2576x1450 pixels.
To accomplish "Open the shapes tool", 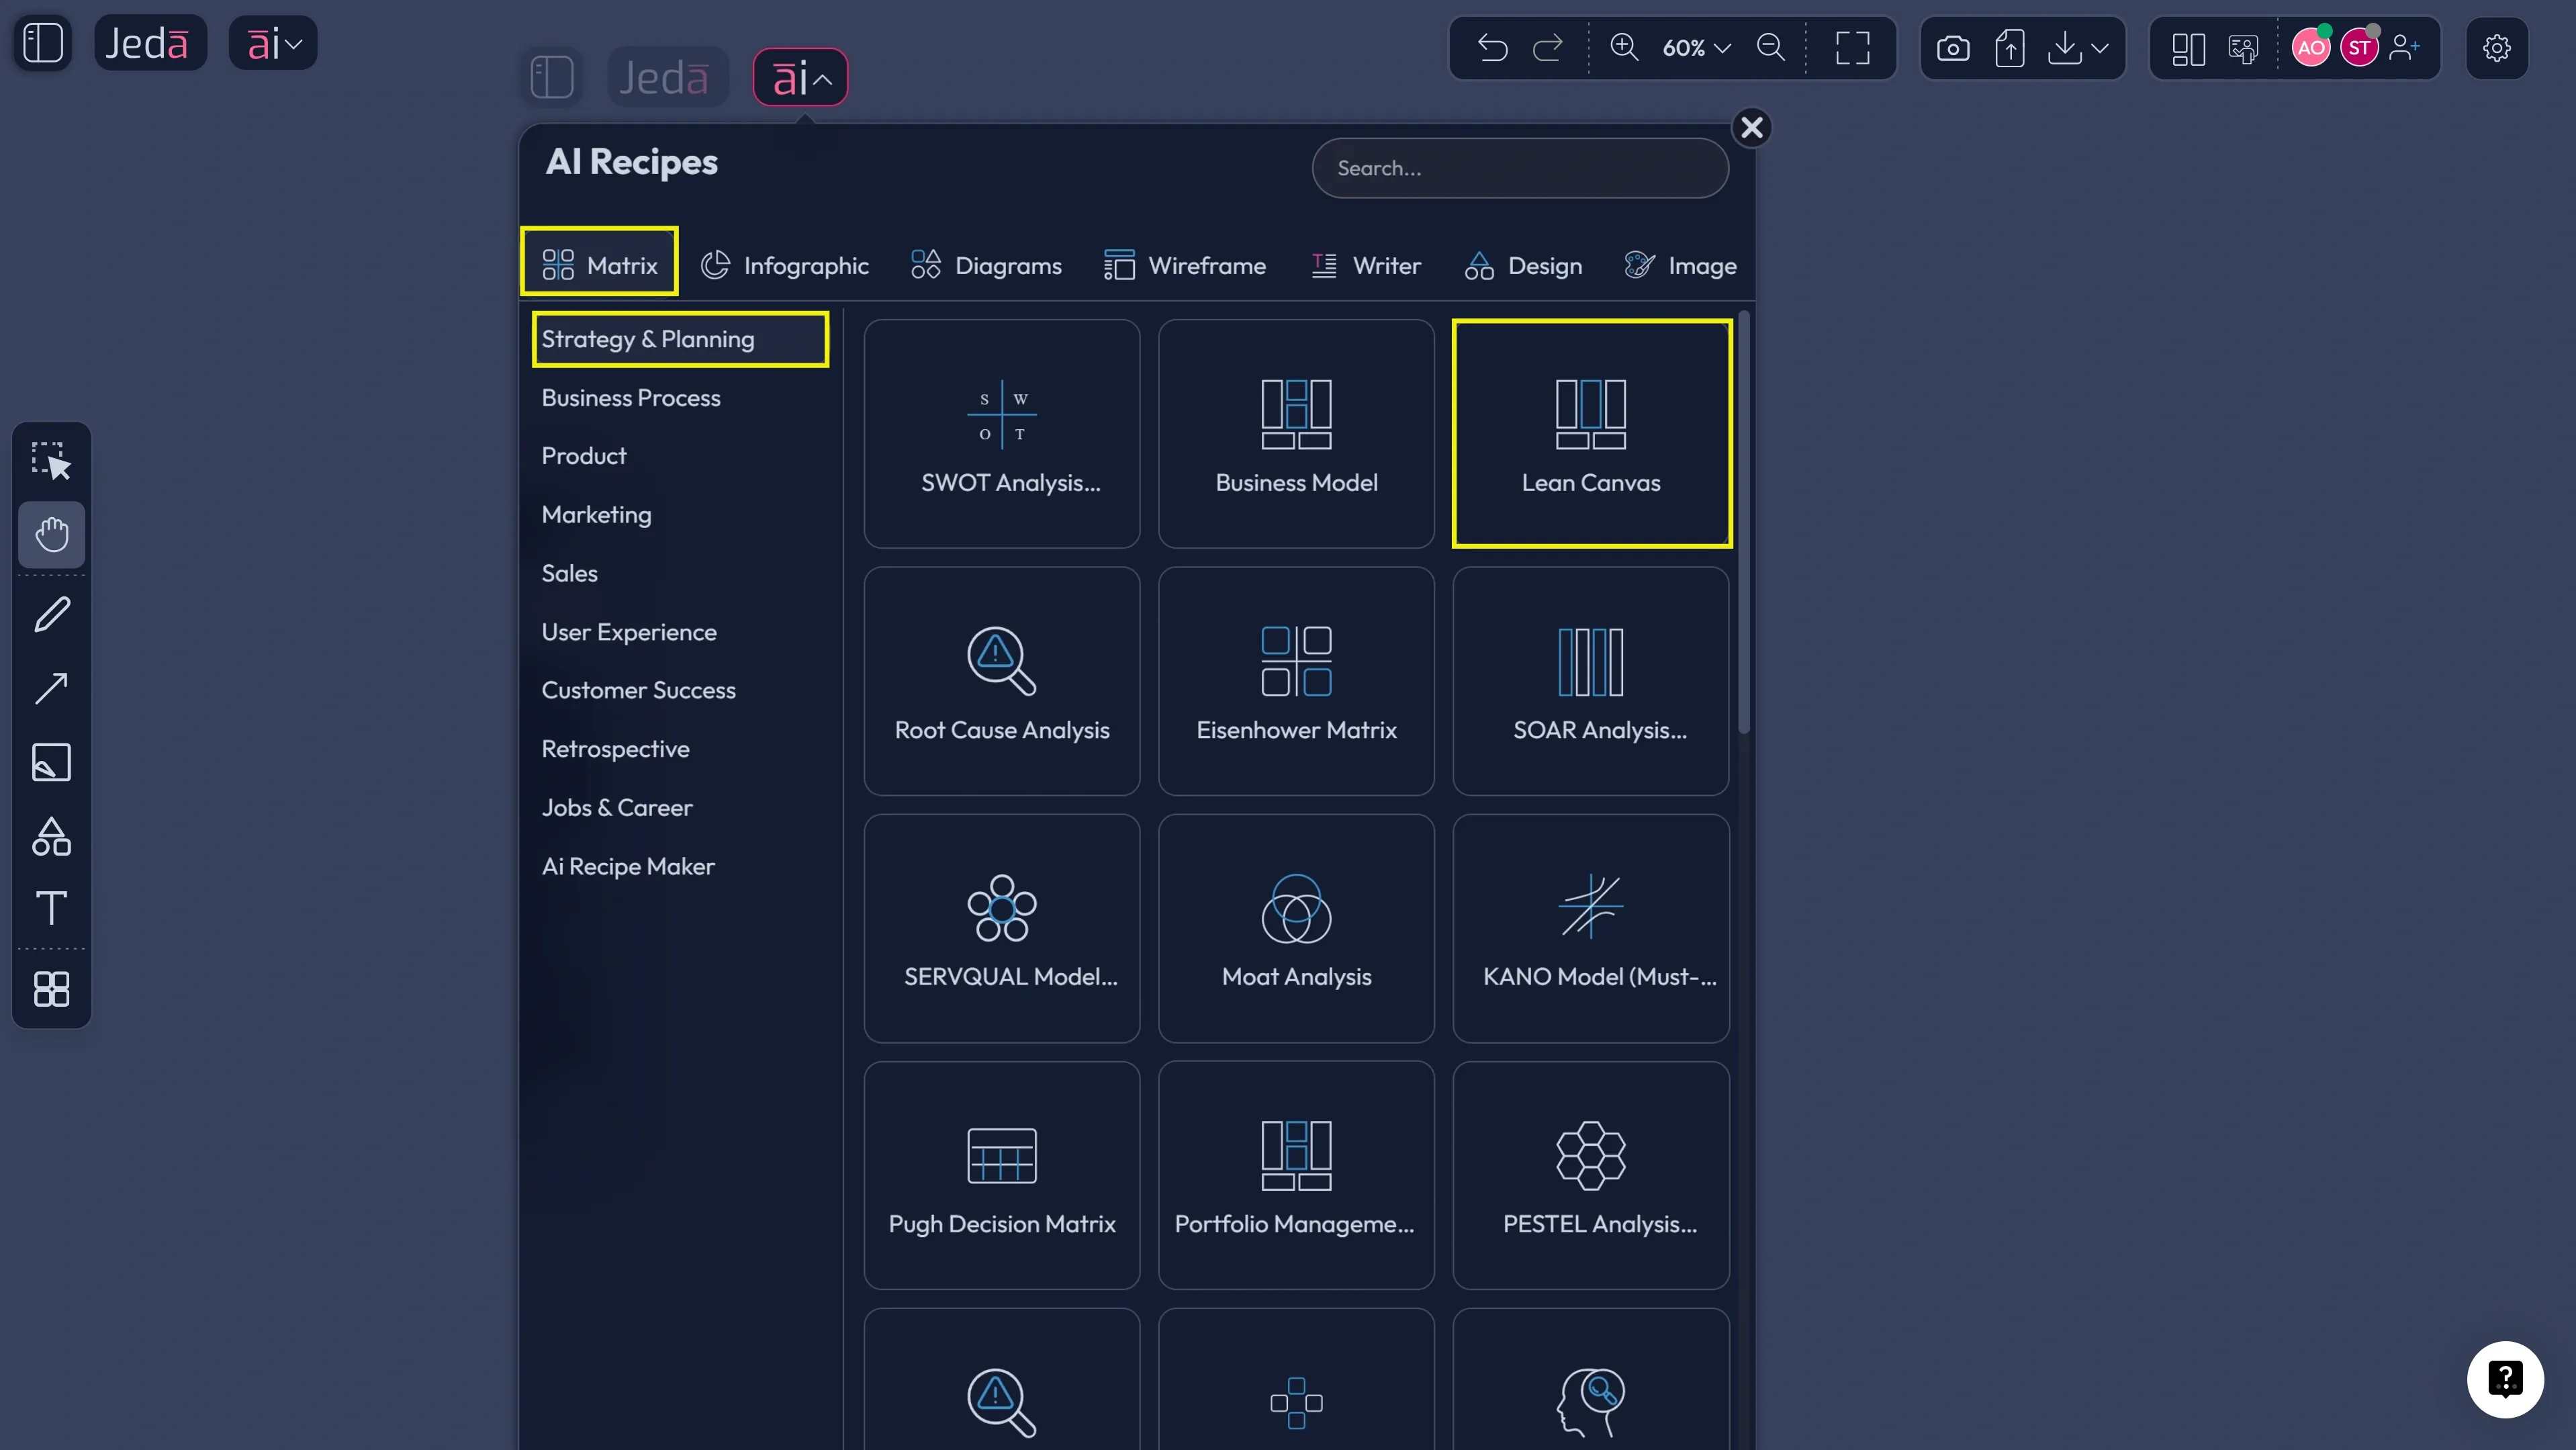I will (x=51, y=836).
